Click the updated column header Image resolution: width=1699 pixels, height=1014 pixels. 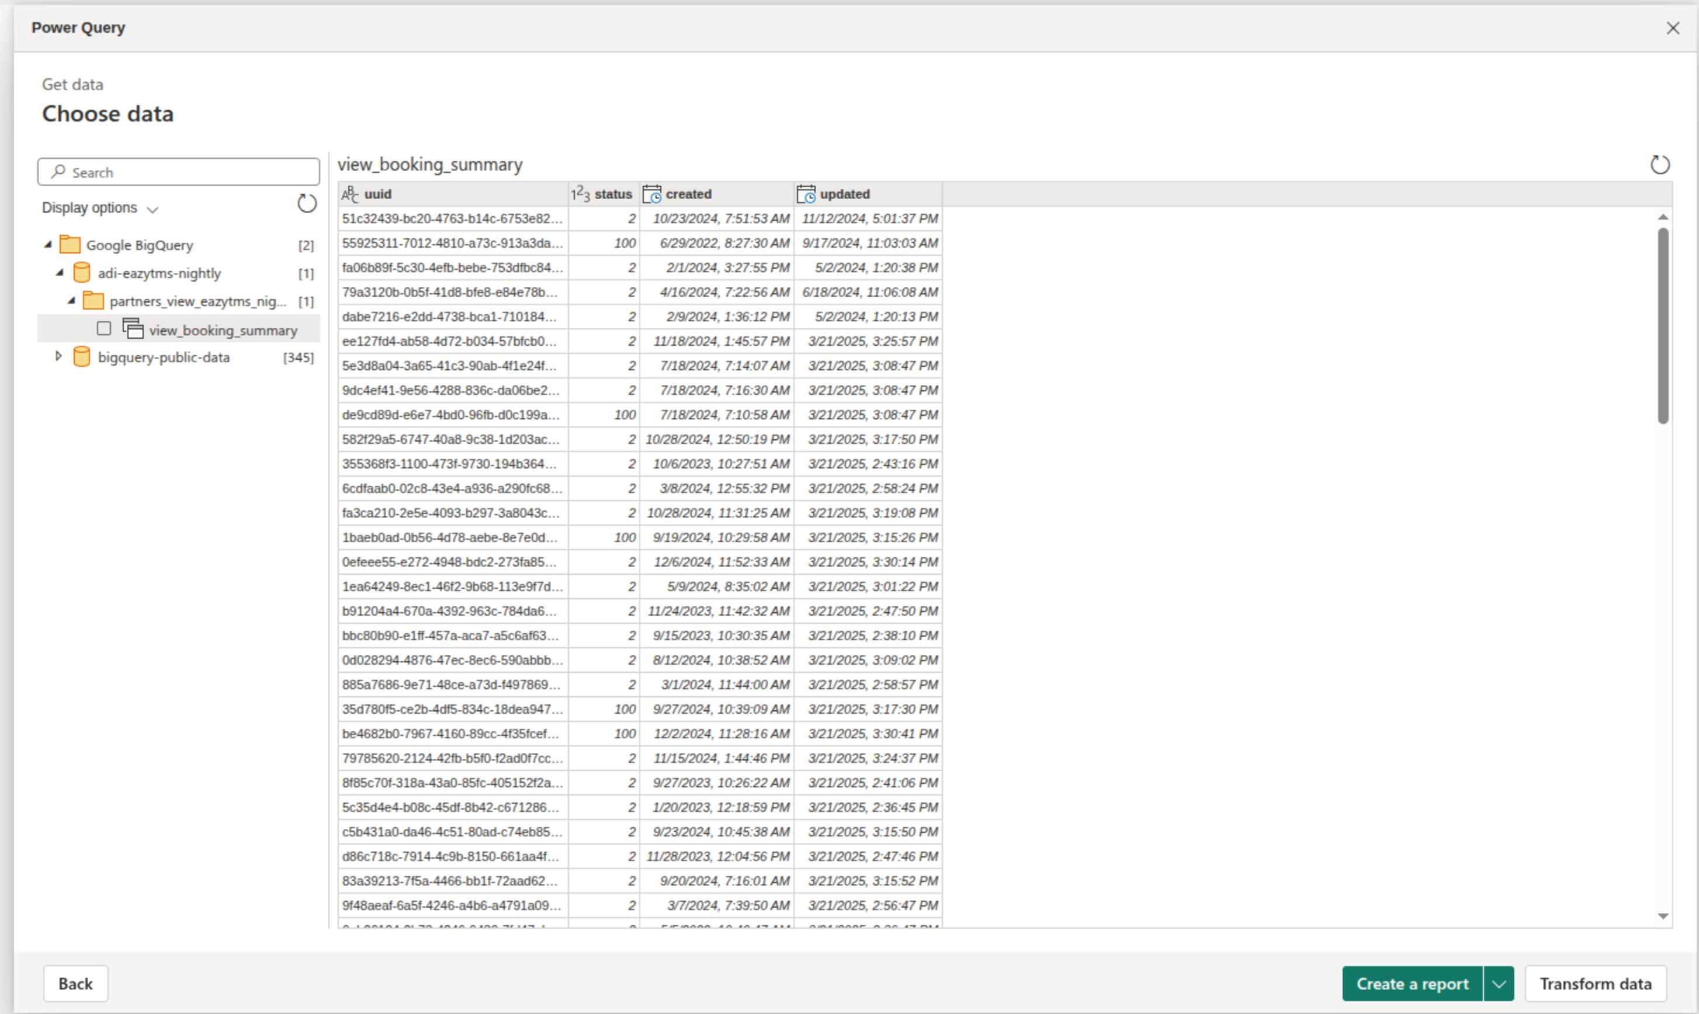click(868, 194)
